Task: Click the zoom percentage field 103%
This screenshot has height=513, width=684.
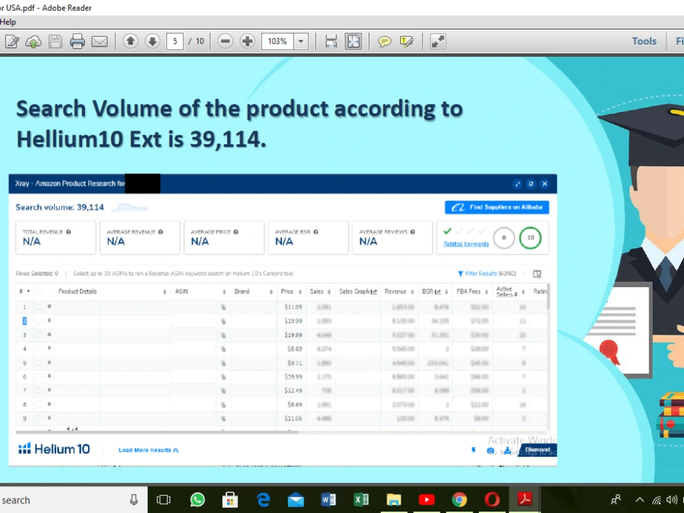Action: coord(278,42)
